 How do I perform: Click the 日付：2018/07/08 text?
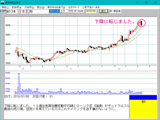tap(17, 96)
